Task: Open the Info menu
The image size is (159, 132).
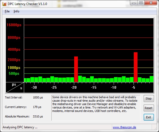Action: pos(16,11)
